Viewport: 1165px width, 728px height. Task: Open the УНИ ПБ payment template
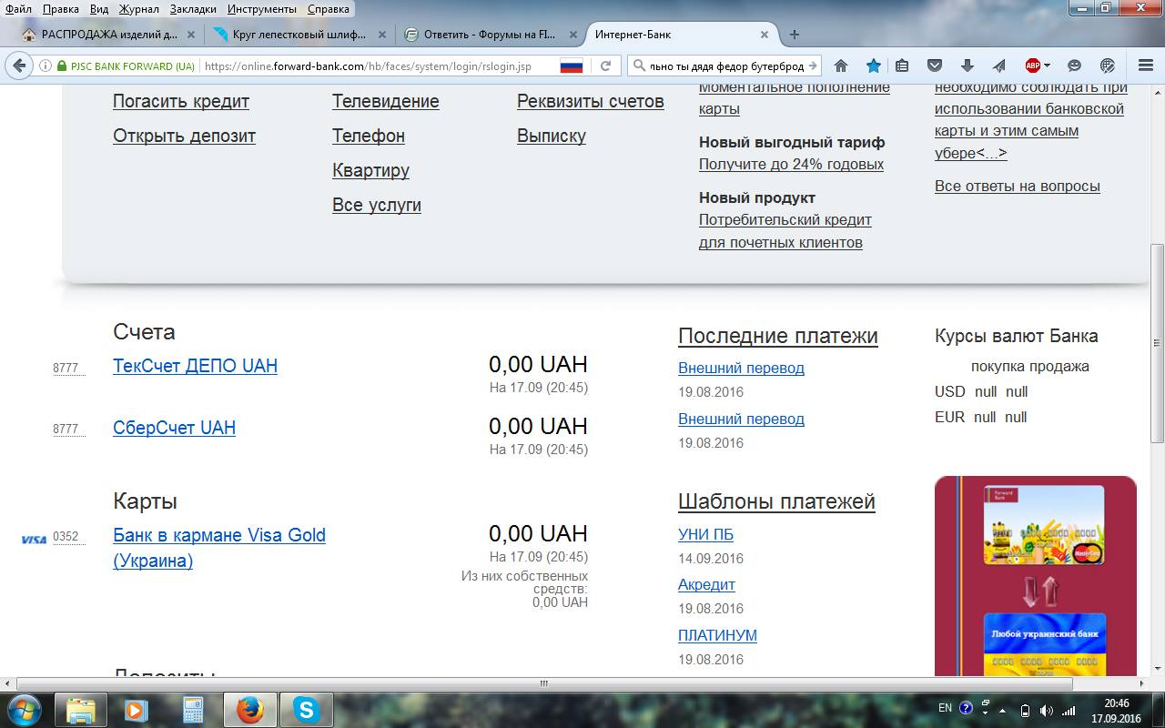(705, 534)
